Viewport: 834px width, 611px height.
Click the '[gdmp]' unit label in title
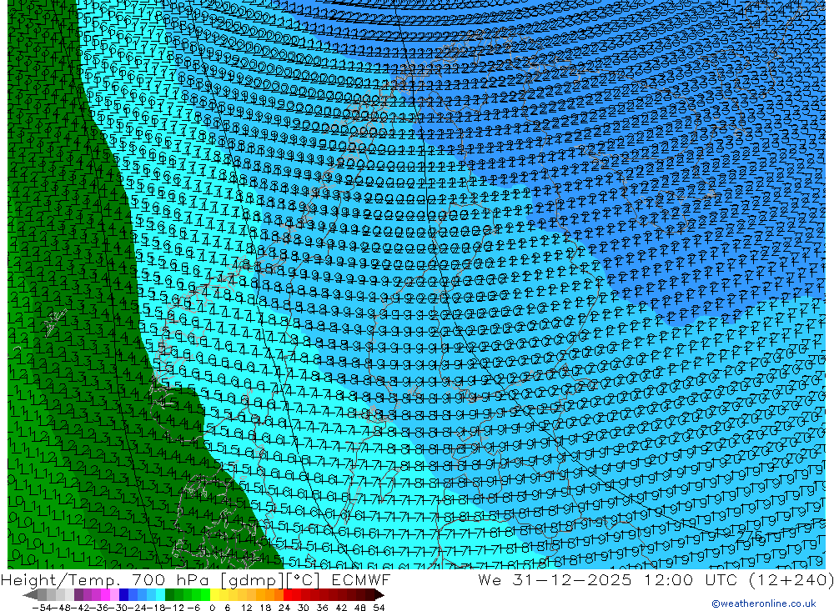[x=252, y=580]
